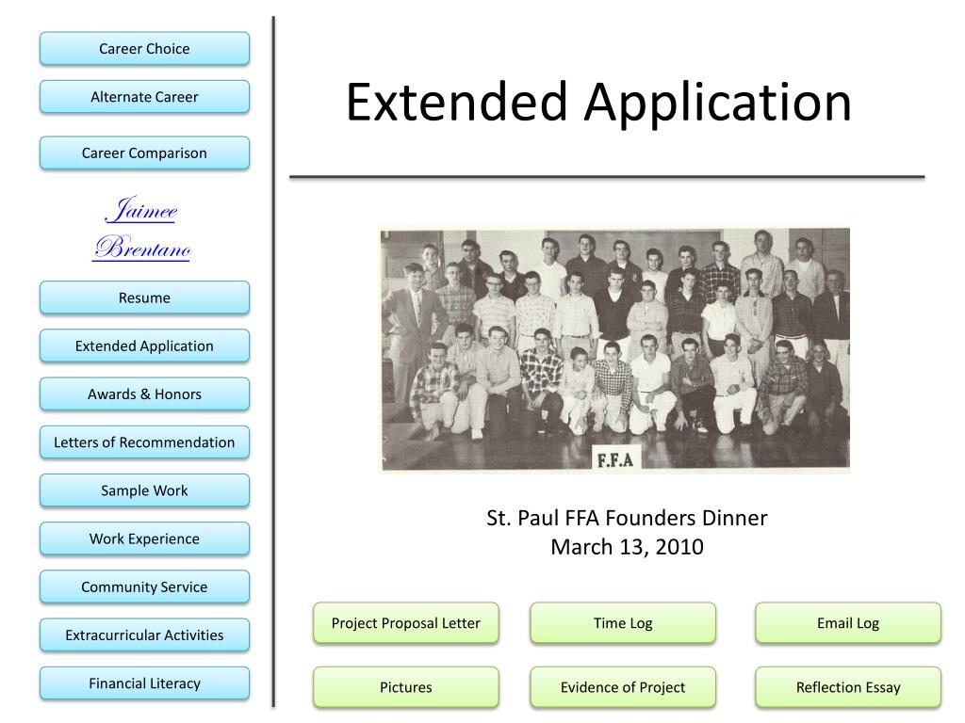The image size is (965, 723).
Task: Select Extended Application in the sidebar
Action: pyautogui.click(x=144, y=346)
